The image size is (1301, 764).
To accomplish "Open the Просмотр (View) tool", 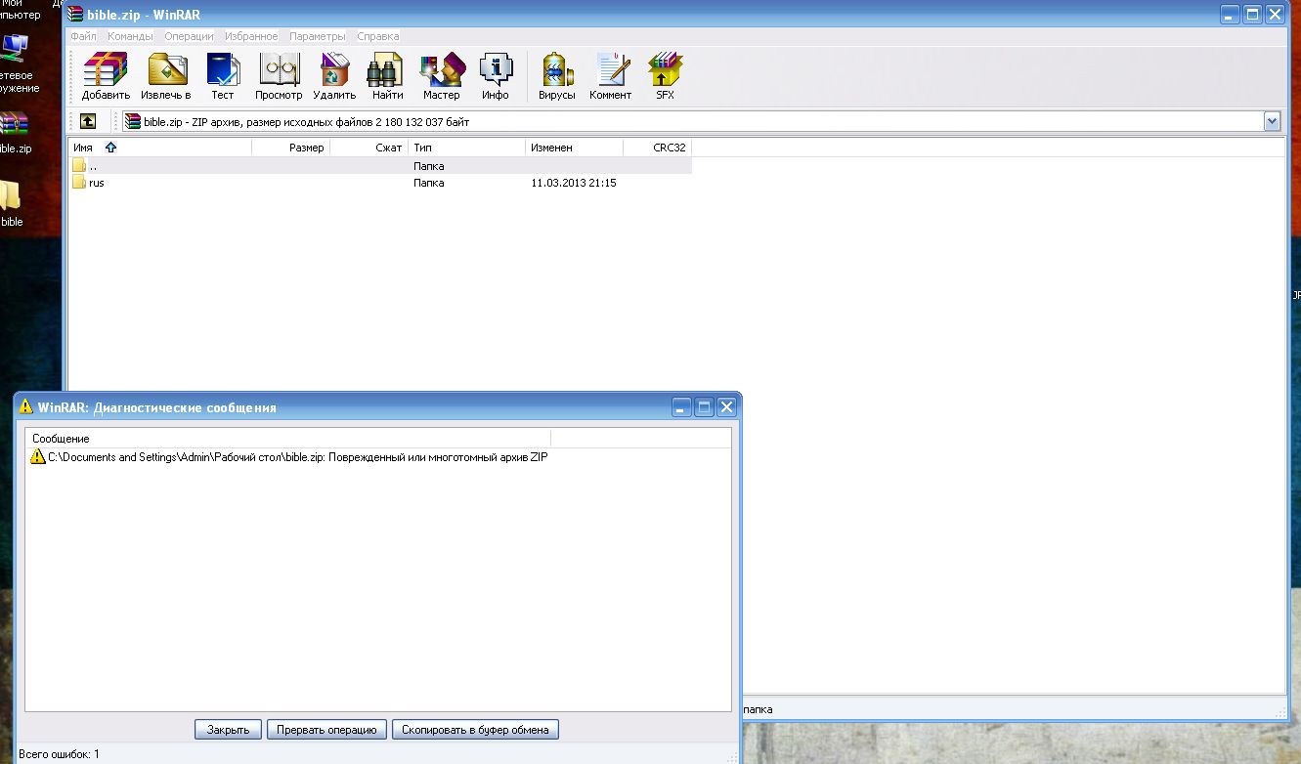I will 279,76.
